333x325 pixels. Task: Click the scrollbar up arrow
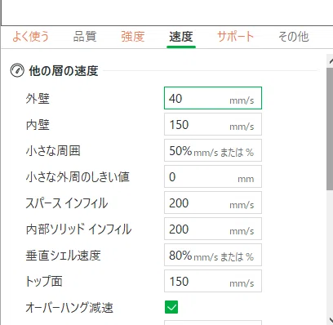tap(331, 60)
